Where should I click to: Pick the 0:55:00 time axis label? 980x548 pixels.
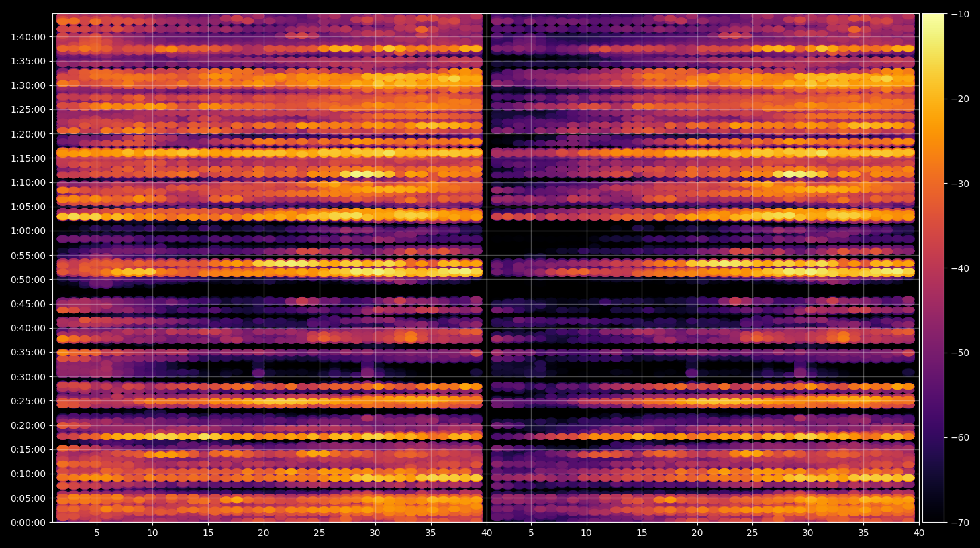[x=28, y=256]
